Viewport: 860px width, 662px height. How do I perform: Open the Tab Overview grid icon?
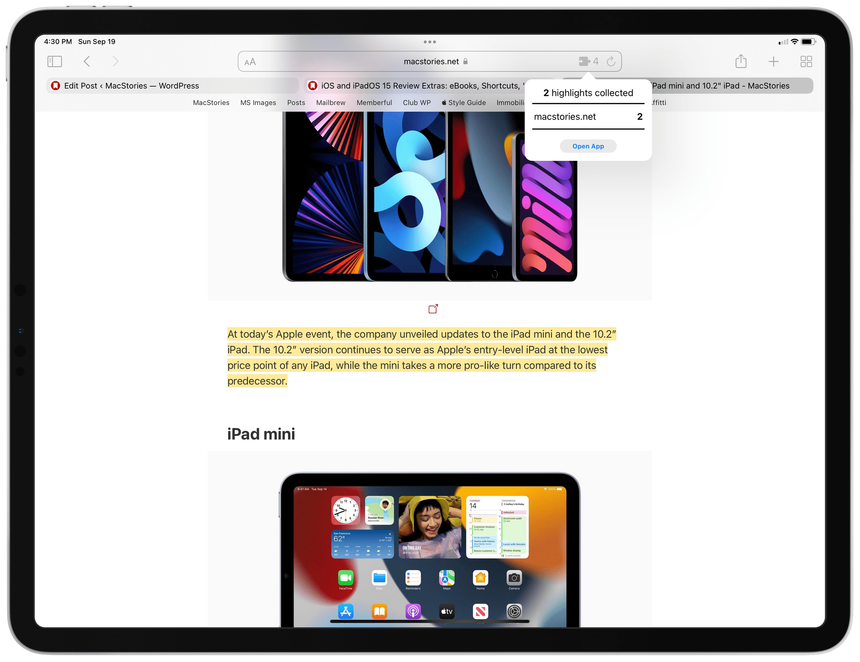(x=806, y=61)
